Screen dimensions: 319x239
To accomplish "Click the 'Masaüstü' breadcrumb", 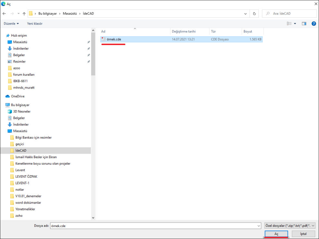I will point(70,14).
